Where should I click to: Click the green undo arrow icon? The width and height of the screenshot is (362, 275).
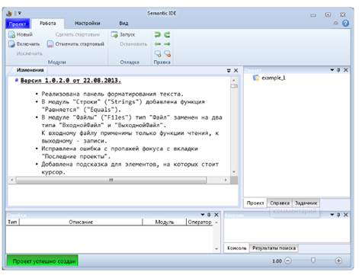click(158, 34)
